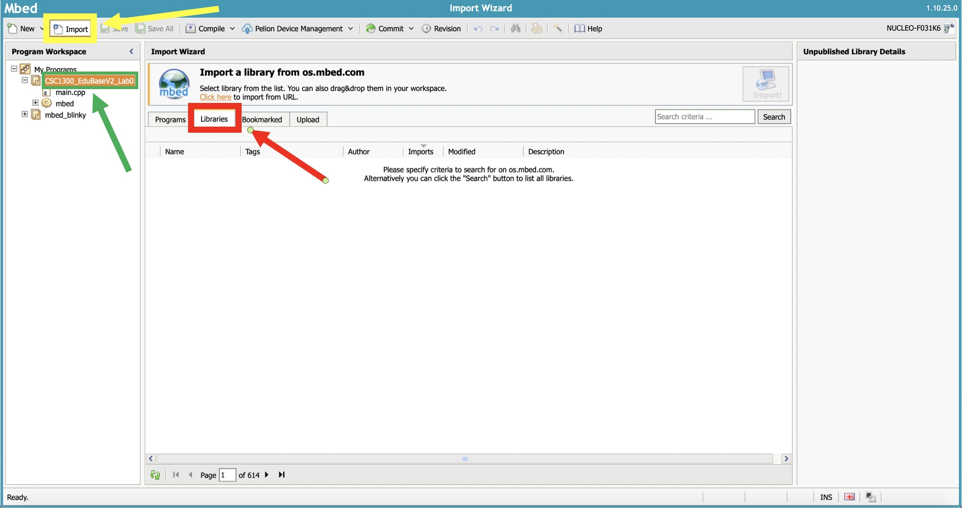Screen dimensions: 962x508
Task: Click the NUCLEO-F031K6 target board icon
Action: point(949,28)
